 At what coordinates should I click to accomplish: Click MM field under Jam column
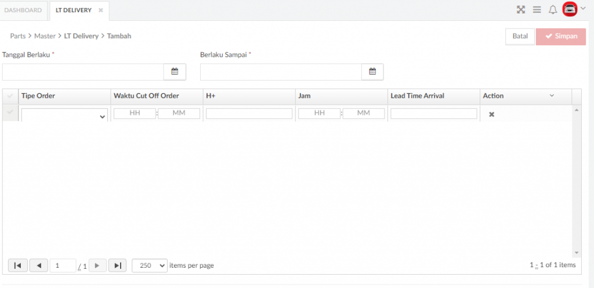364,113
